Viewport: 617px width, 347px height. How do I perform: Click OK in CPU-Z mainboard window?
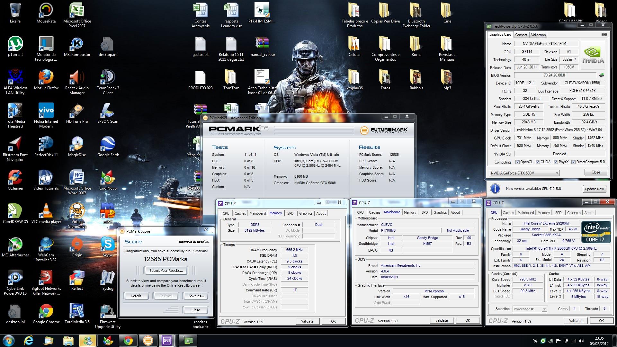pyautogui.click(x=468, y=320)
